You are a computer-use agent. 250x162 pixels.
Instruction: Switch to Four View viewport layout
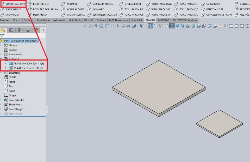[x=247, y=26]
